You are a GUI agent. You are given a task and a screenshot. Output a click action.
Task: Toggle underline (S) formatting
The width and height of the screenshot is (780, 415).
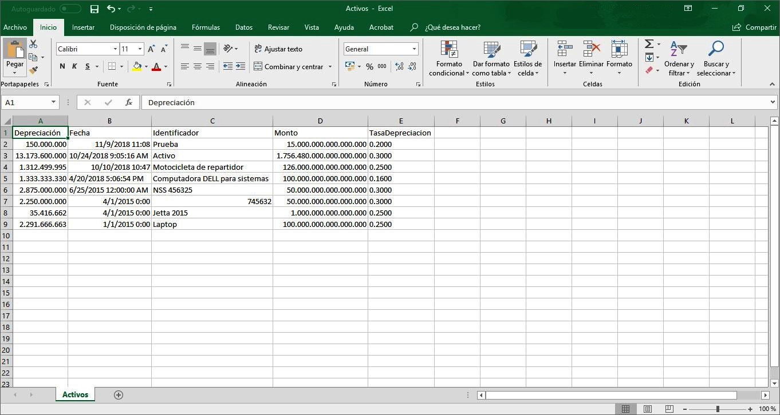(x=88, y=67)
